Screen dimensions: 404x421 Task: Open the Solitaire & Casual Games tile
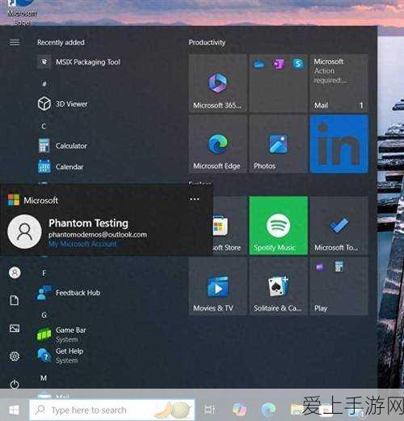278,286
